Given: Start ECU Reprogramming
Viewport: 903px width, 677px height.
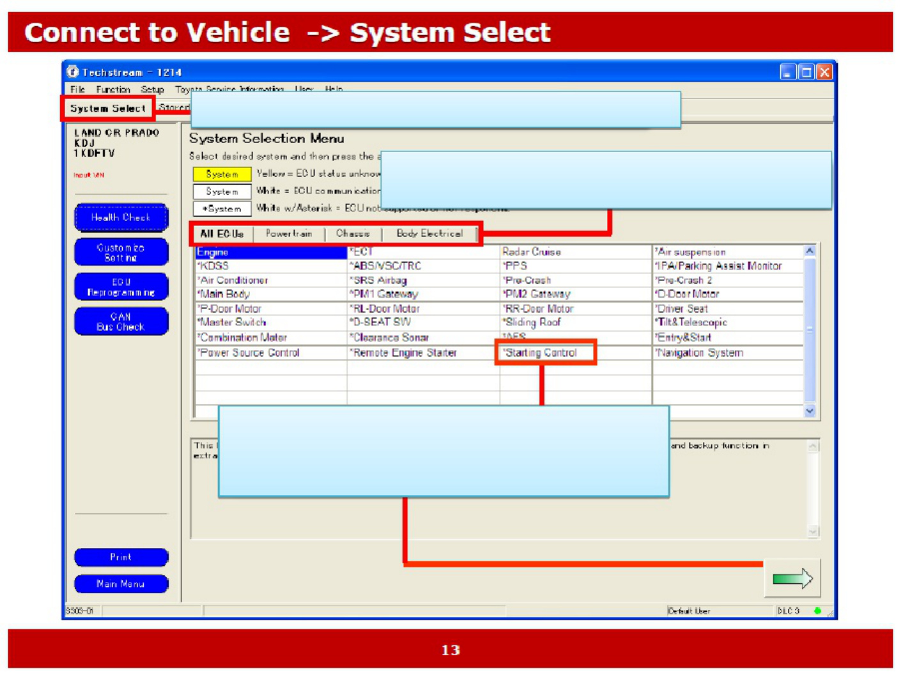Looking at the screenshot, I should (x=121, y=287).
